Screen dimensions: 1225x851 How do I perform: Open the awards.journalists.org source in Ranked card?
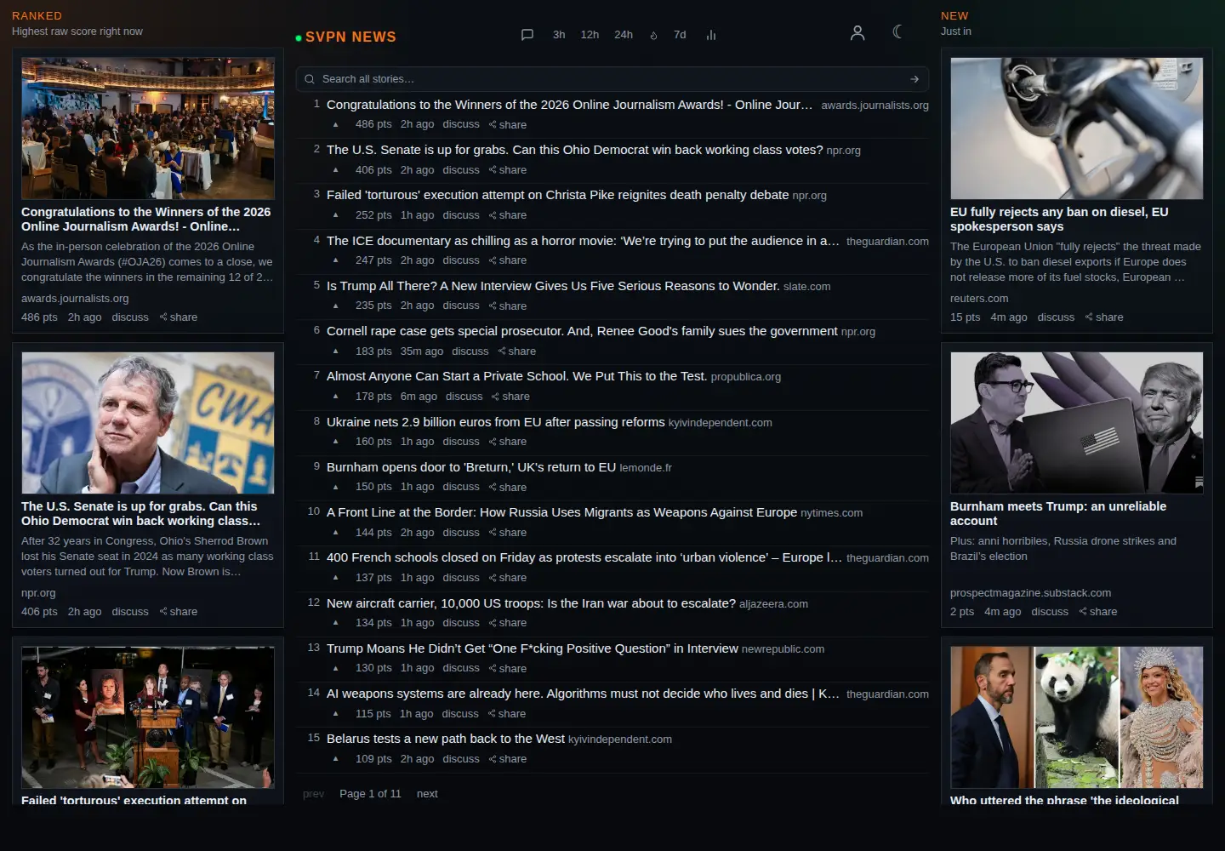(x=75, y=299)
